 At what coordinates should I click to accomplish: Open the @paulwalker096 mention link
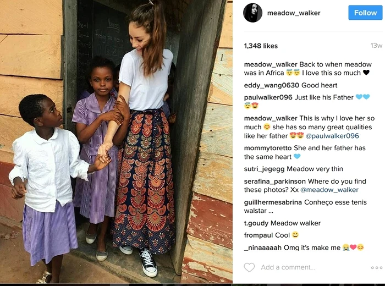click(332, 136)
